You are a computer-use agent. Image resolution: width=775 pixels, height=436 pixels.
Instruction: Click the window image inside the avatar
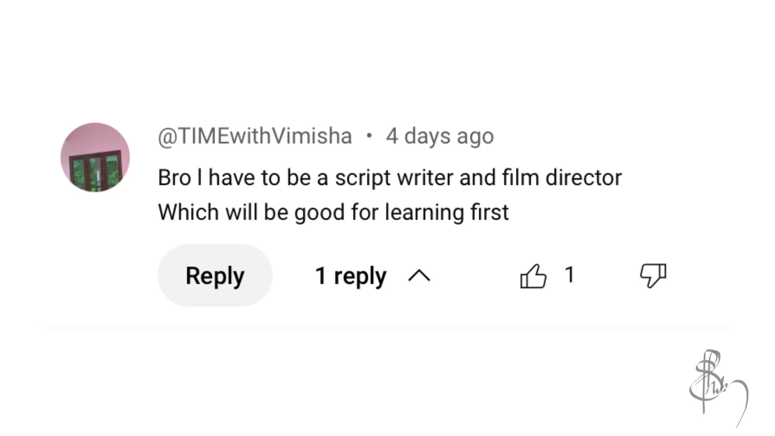point(95,171)
